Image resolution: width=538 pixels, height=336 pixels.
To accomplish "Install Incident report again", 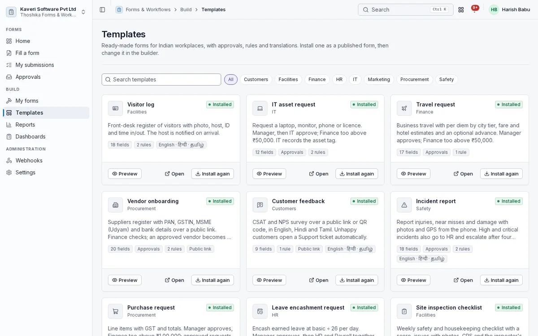I will [501, 280].
